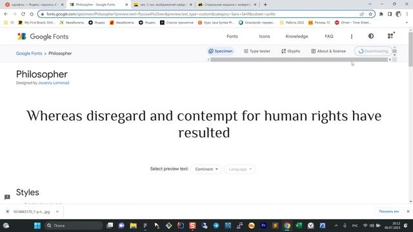
Task: Open the Grasslands bookmark
Action: [257, 23]
